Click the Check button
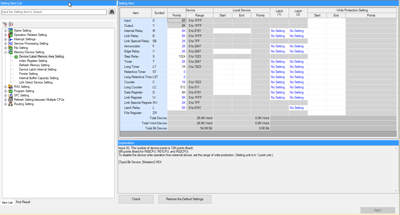This screenshot has width=400, height=215. coord(136,199)
